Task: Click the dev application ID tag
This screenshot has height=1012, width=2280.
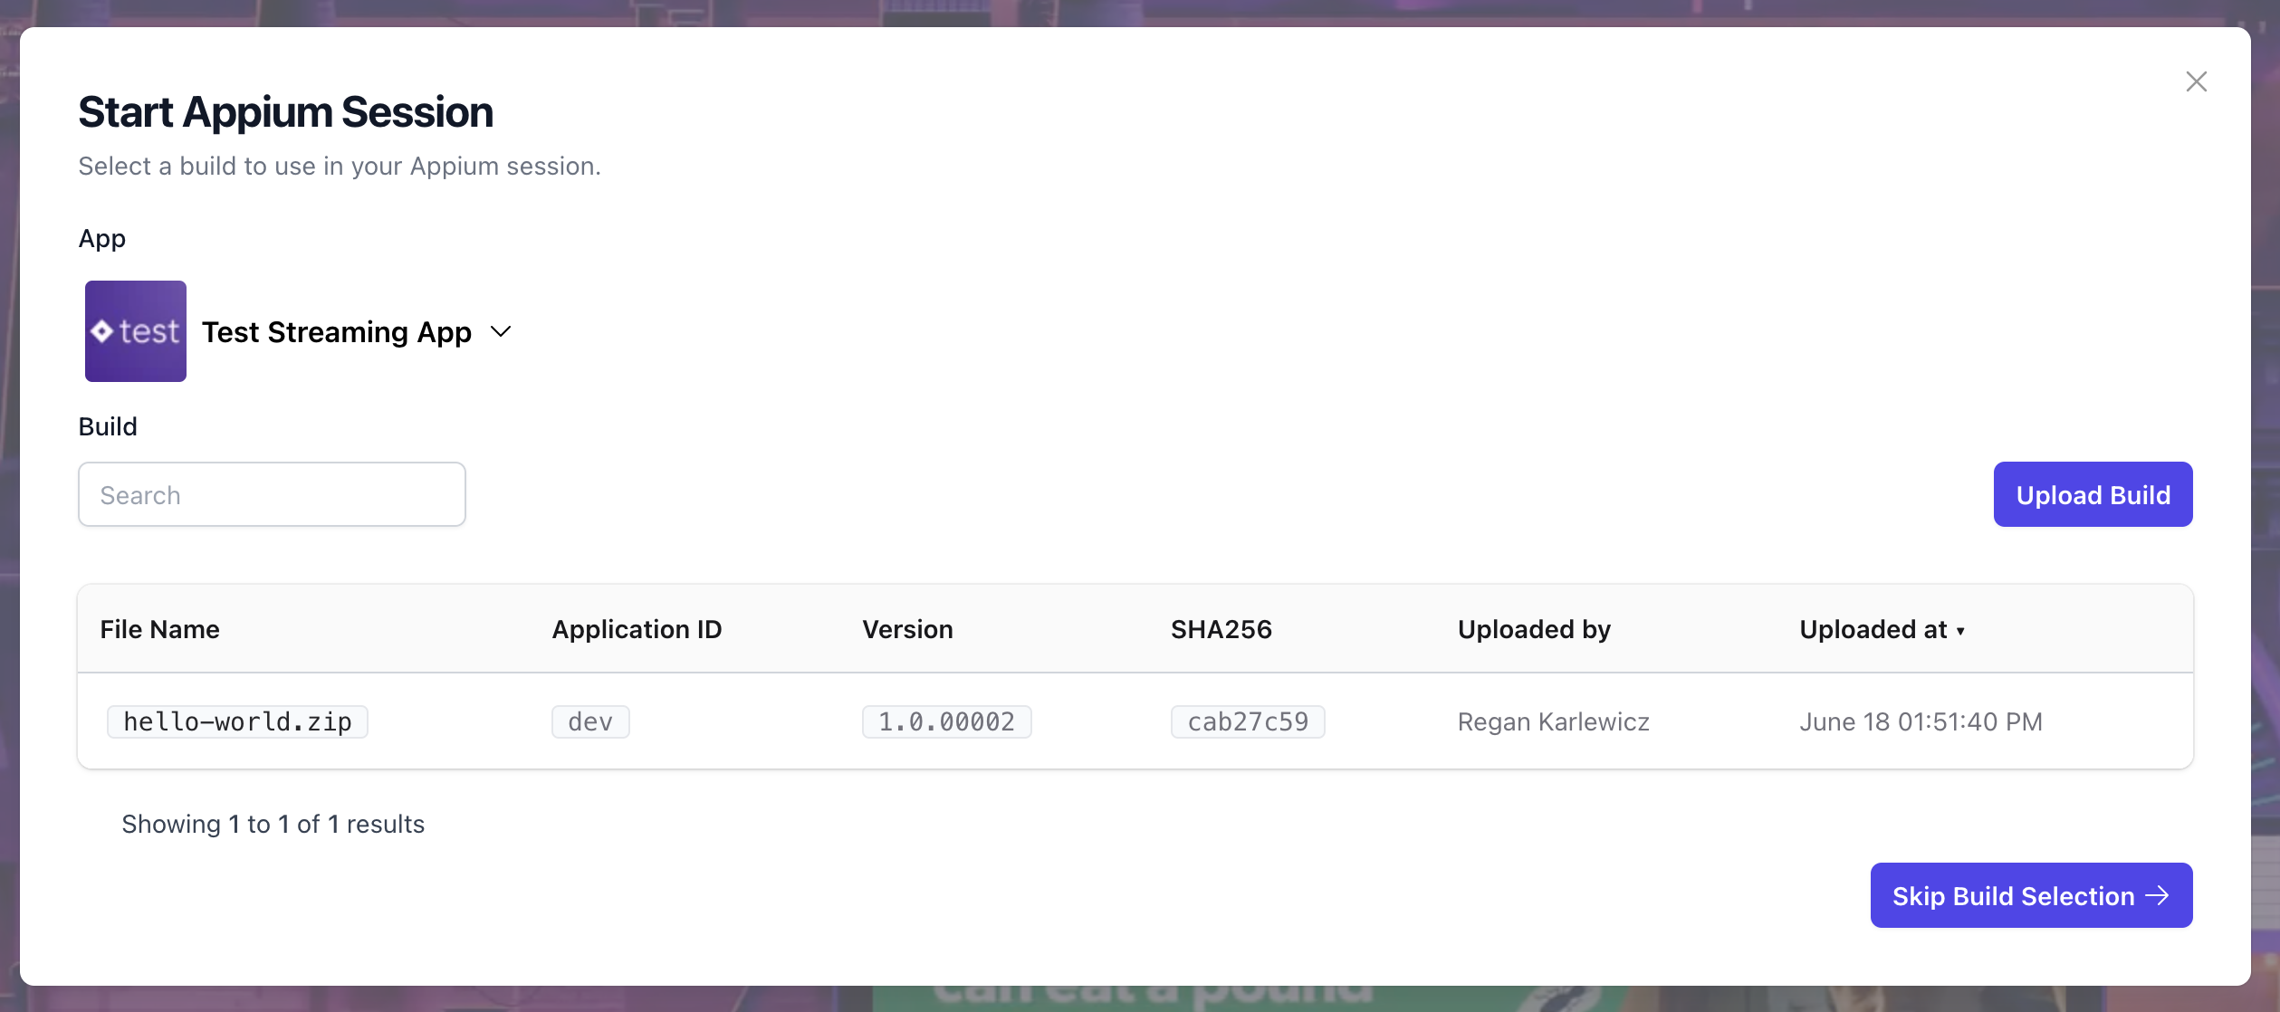Action: coord(590,721)
